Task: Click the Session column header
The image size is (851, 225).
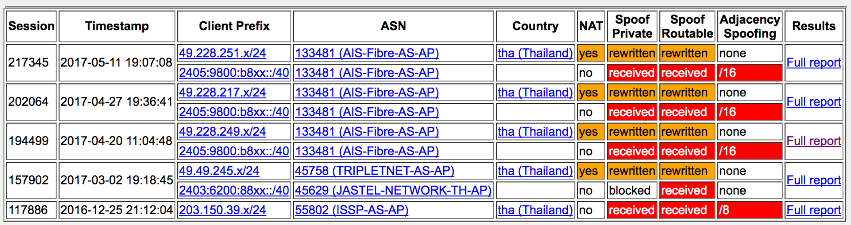Action: click(31, 26)
